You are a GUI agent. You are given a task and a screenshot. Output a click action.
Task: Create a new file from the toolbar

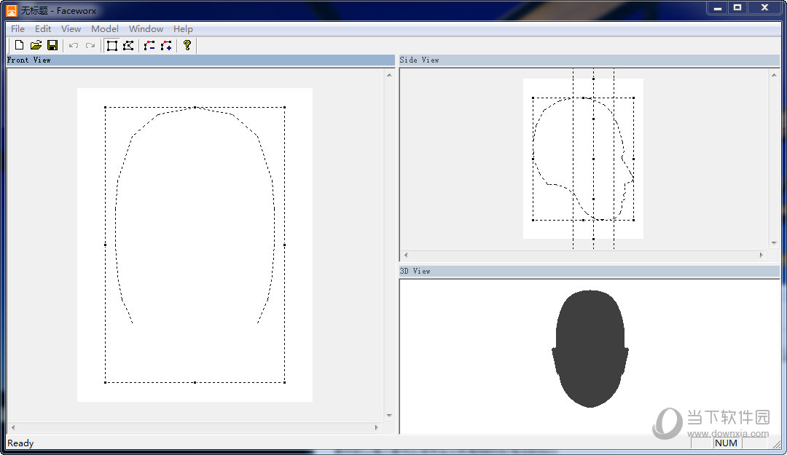click(x=20, y=46)
